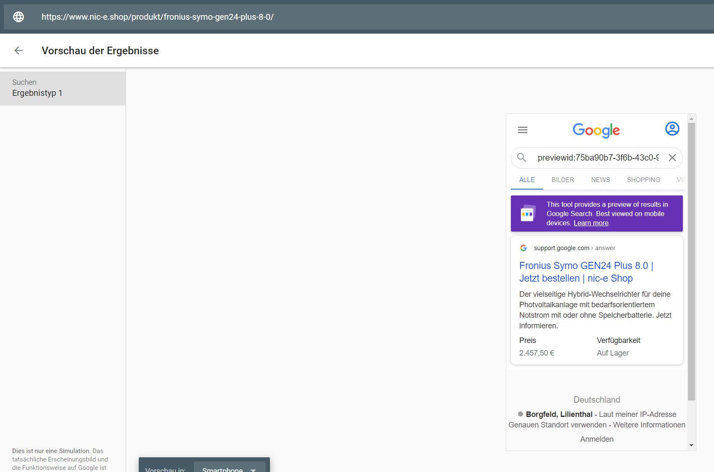Click the Vorschau der Ergebnisse heading

pyautogui.click(x=100, y=50)
